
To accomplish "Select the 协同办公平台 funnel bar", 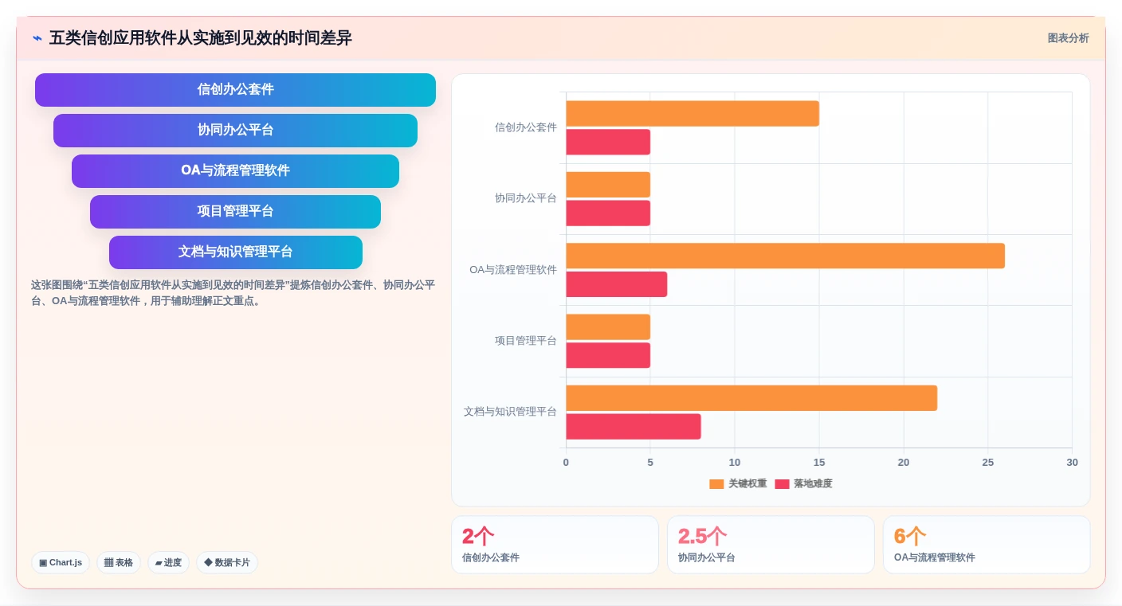I will (x=235, y=131).
